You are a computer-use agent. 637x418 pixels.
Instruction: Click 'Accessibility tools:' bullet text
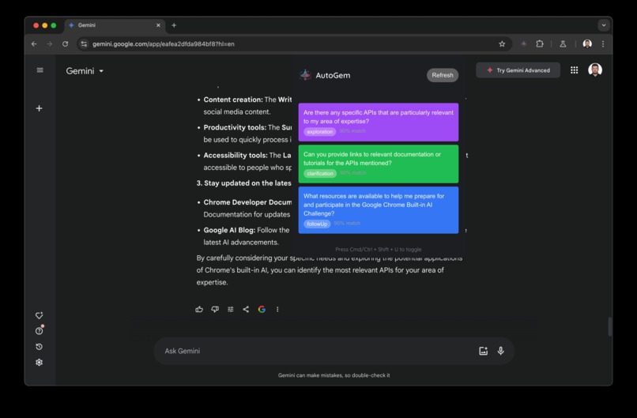(x=236, y=155)
